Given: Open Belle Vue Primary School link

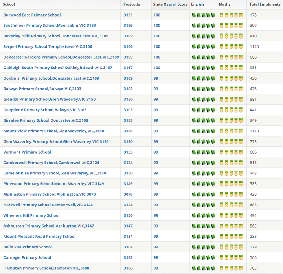Looking at the screenshot, I should [x=28, y=247].
